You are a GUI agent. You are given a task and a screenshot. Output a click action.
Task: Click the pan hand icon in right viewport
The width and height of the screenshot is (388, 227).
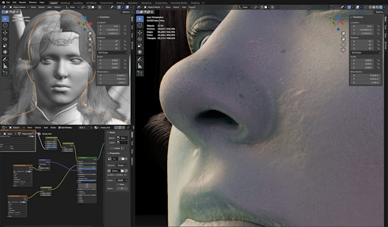(x=343, y=39)
